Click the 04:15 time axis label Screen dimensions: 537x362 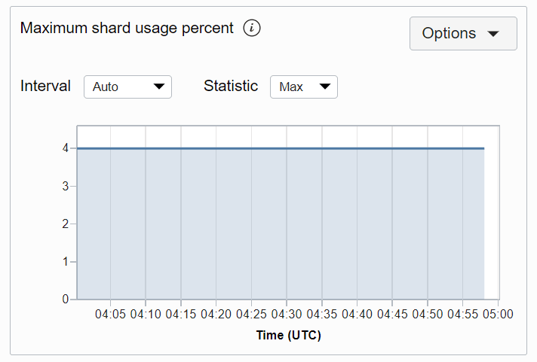181,314
